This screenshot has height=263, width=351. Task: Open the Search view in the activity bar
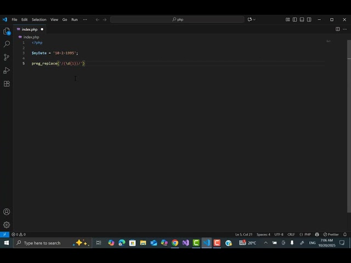[7, 44]
